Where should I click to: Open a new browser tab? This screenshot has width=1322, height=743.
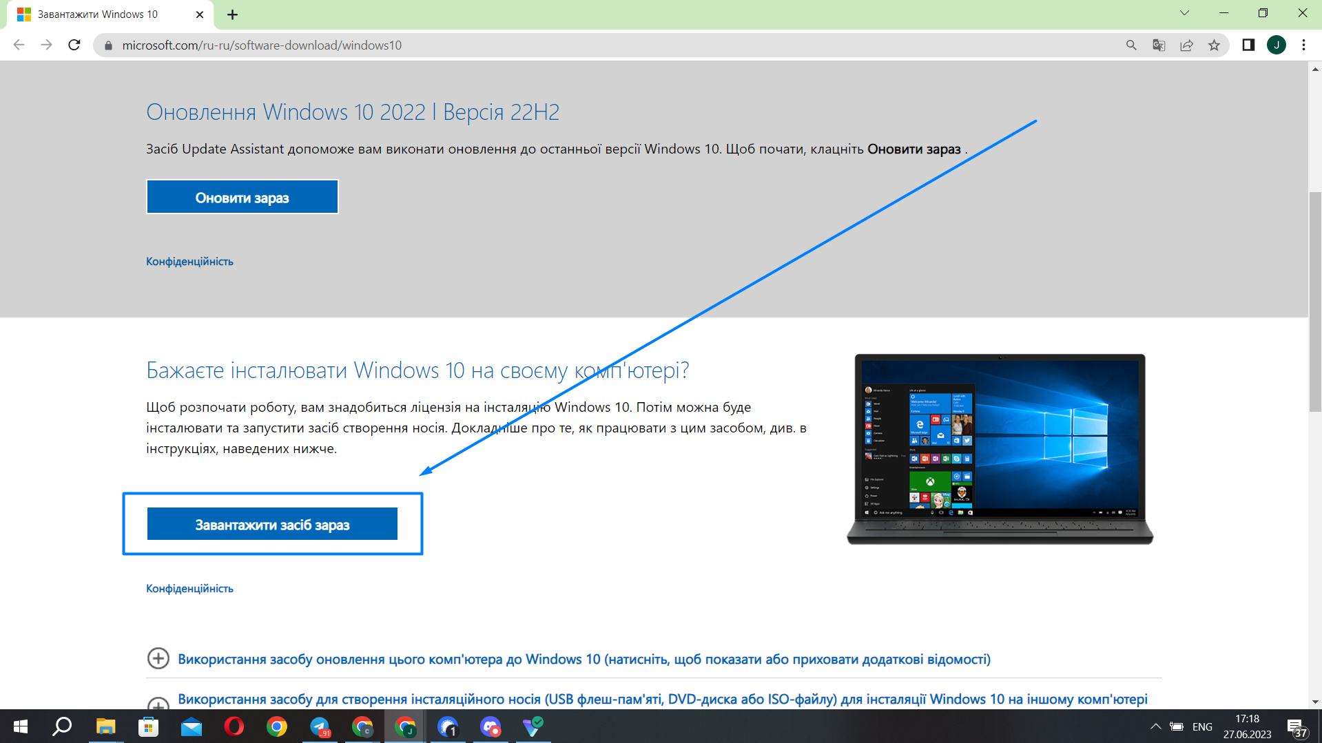click(x=232, y=14)
